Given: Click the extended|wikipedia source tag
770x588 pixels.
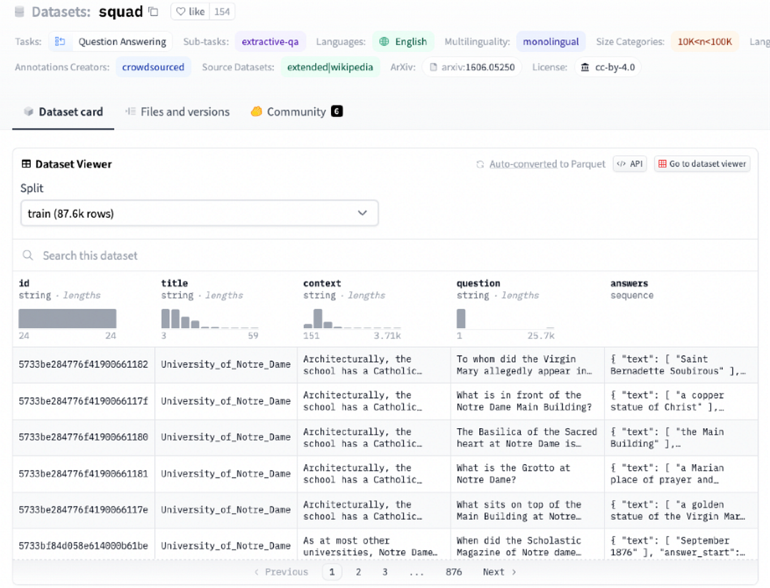Looking at the screenshot, I should point(330,67).
